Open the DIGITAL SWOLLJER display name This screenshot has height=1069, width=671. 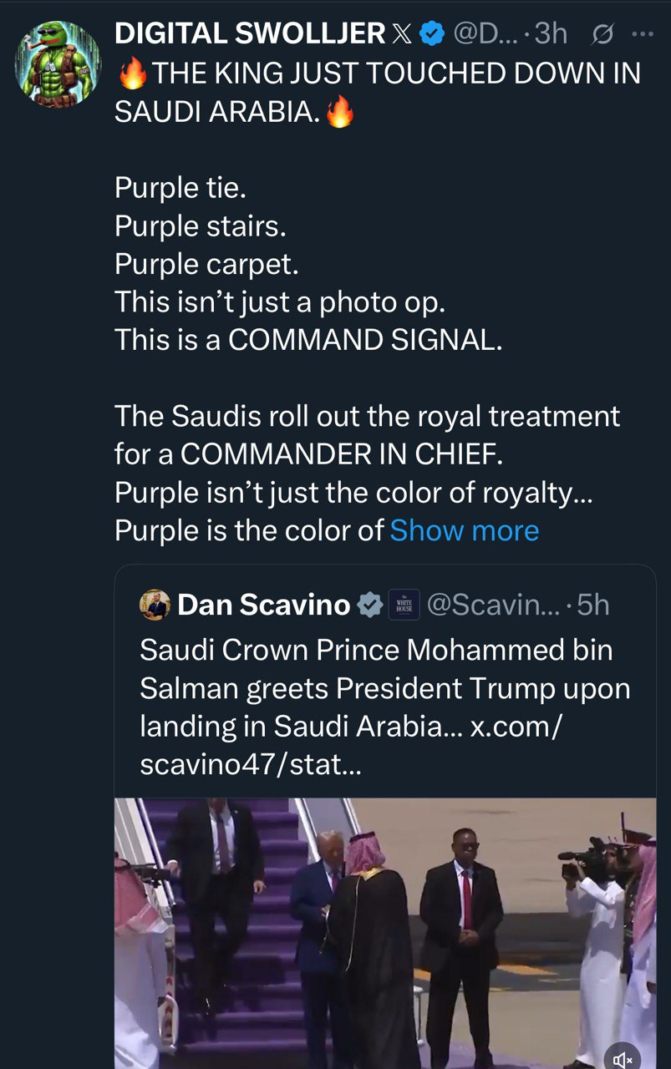point(249,33)
